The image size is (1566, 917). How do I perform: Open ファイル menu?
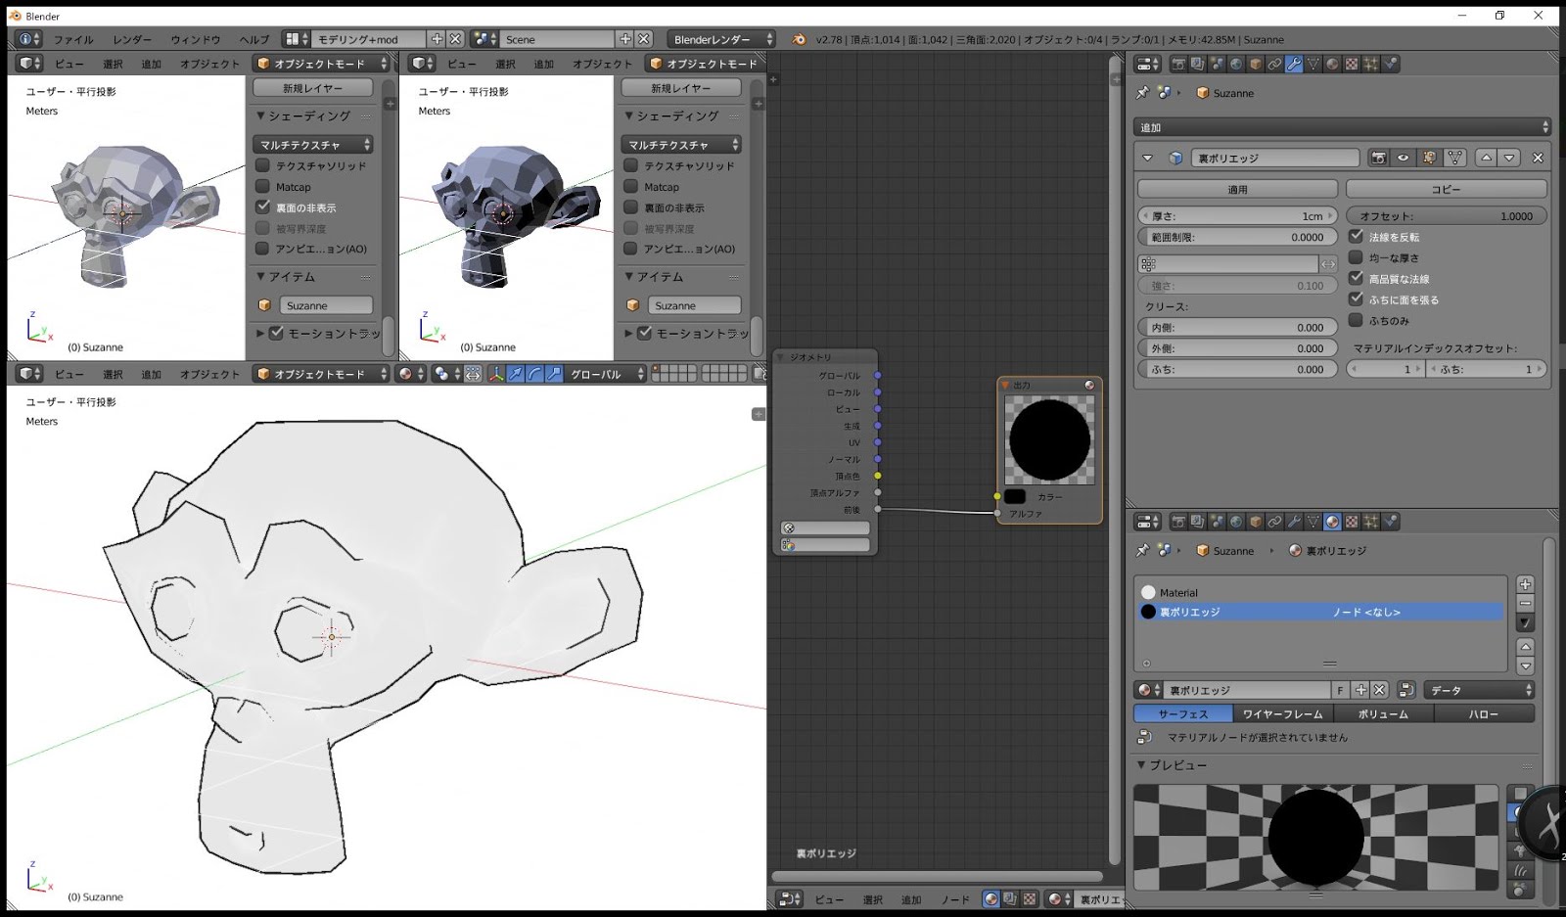point(73,39)
